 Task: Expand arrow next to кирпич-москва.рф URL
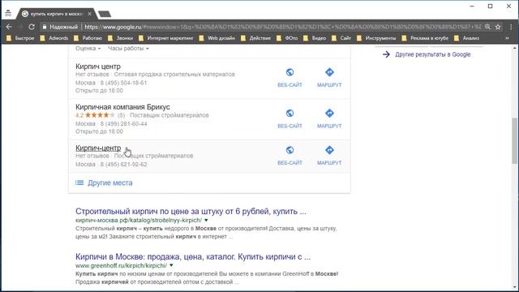[x=206, y=220]
